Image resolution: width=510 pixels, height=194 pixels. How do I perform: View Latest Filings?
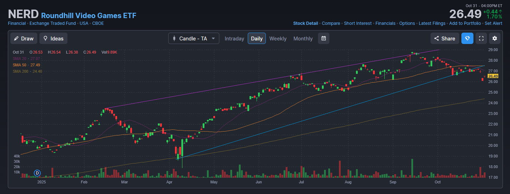432,23
